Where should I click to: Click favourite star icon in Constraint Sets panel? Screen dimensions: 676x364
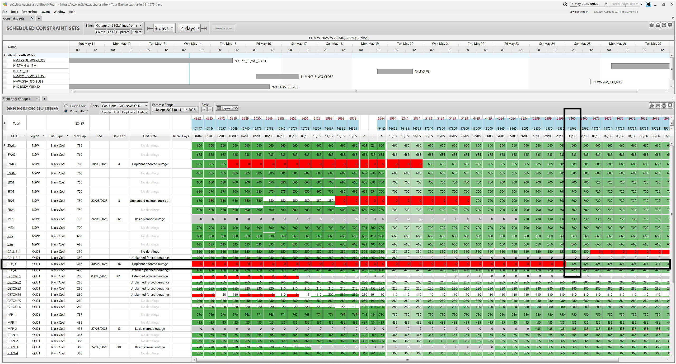652,25
